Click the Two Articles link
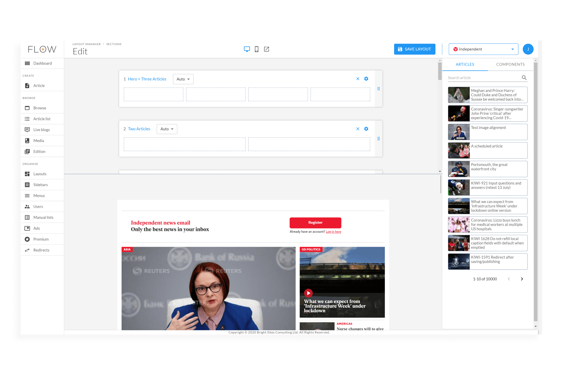The image size is (563, 375). tap(139, 129)
